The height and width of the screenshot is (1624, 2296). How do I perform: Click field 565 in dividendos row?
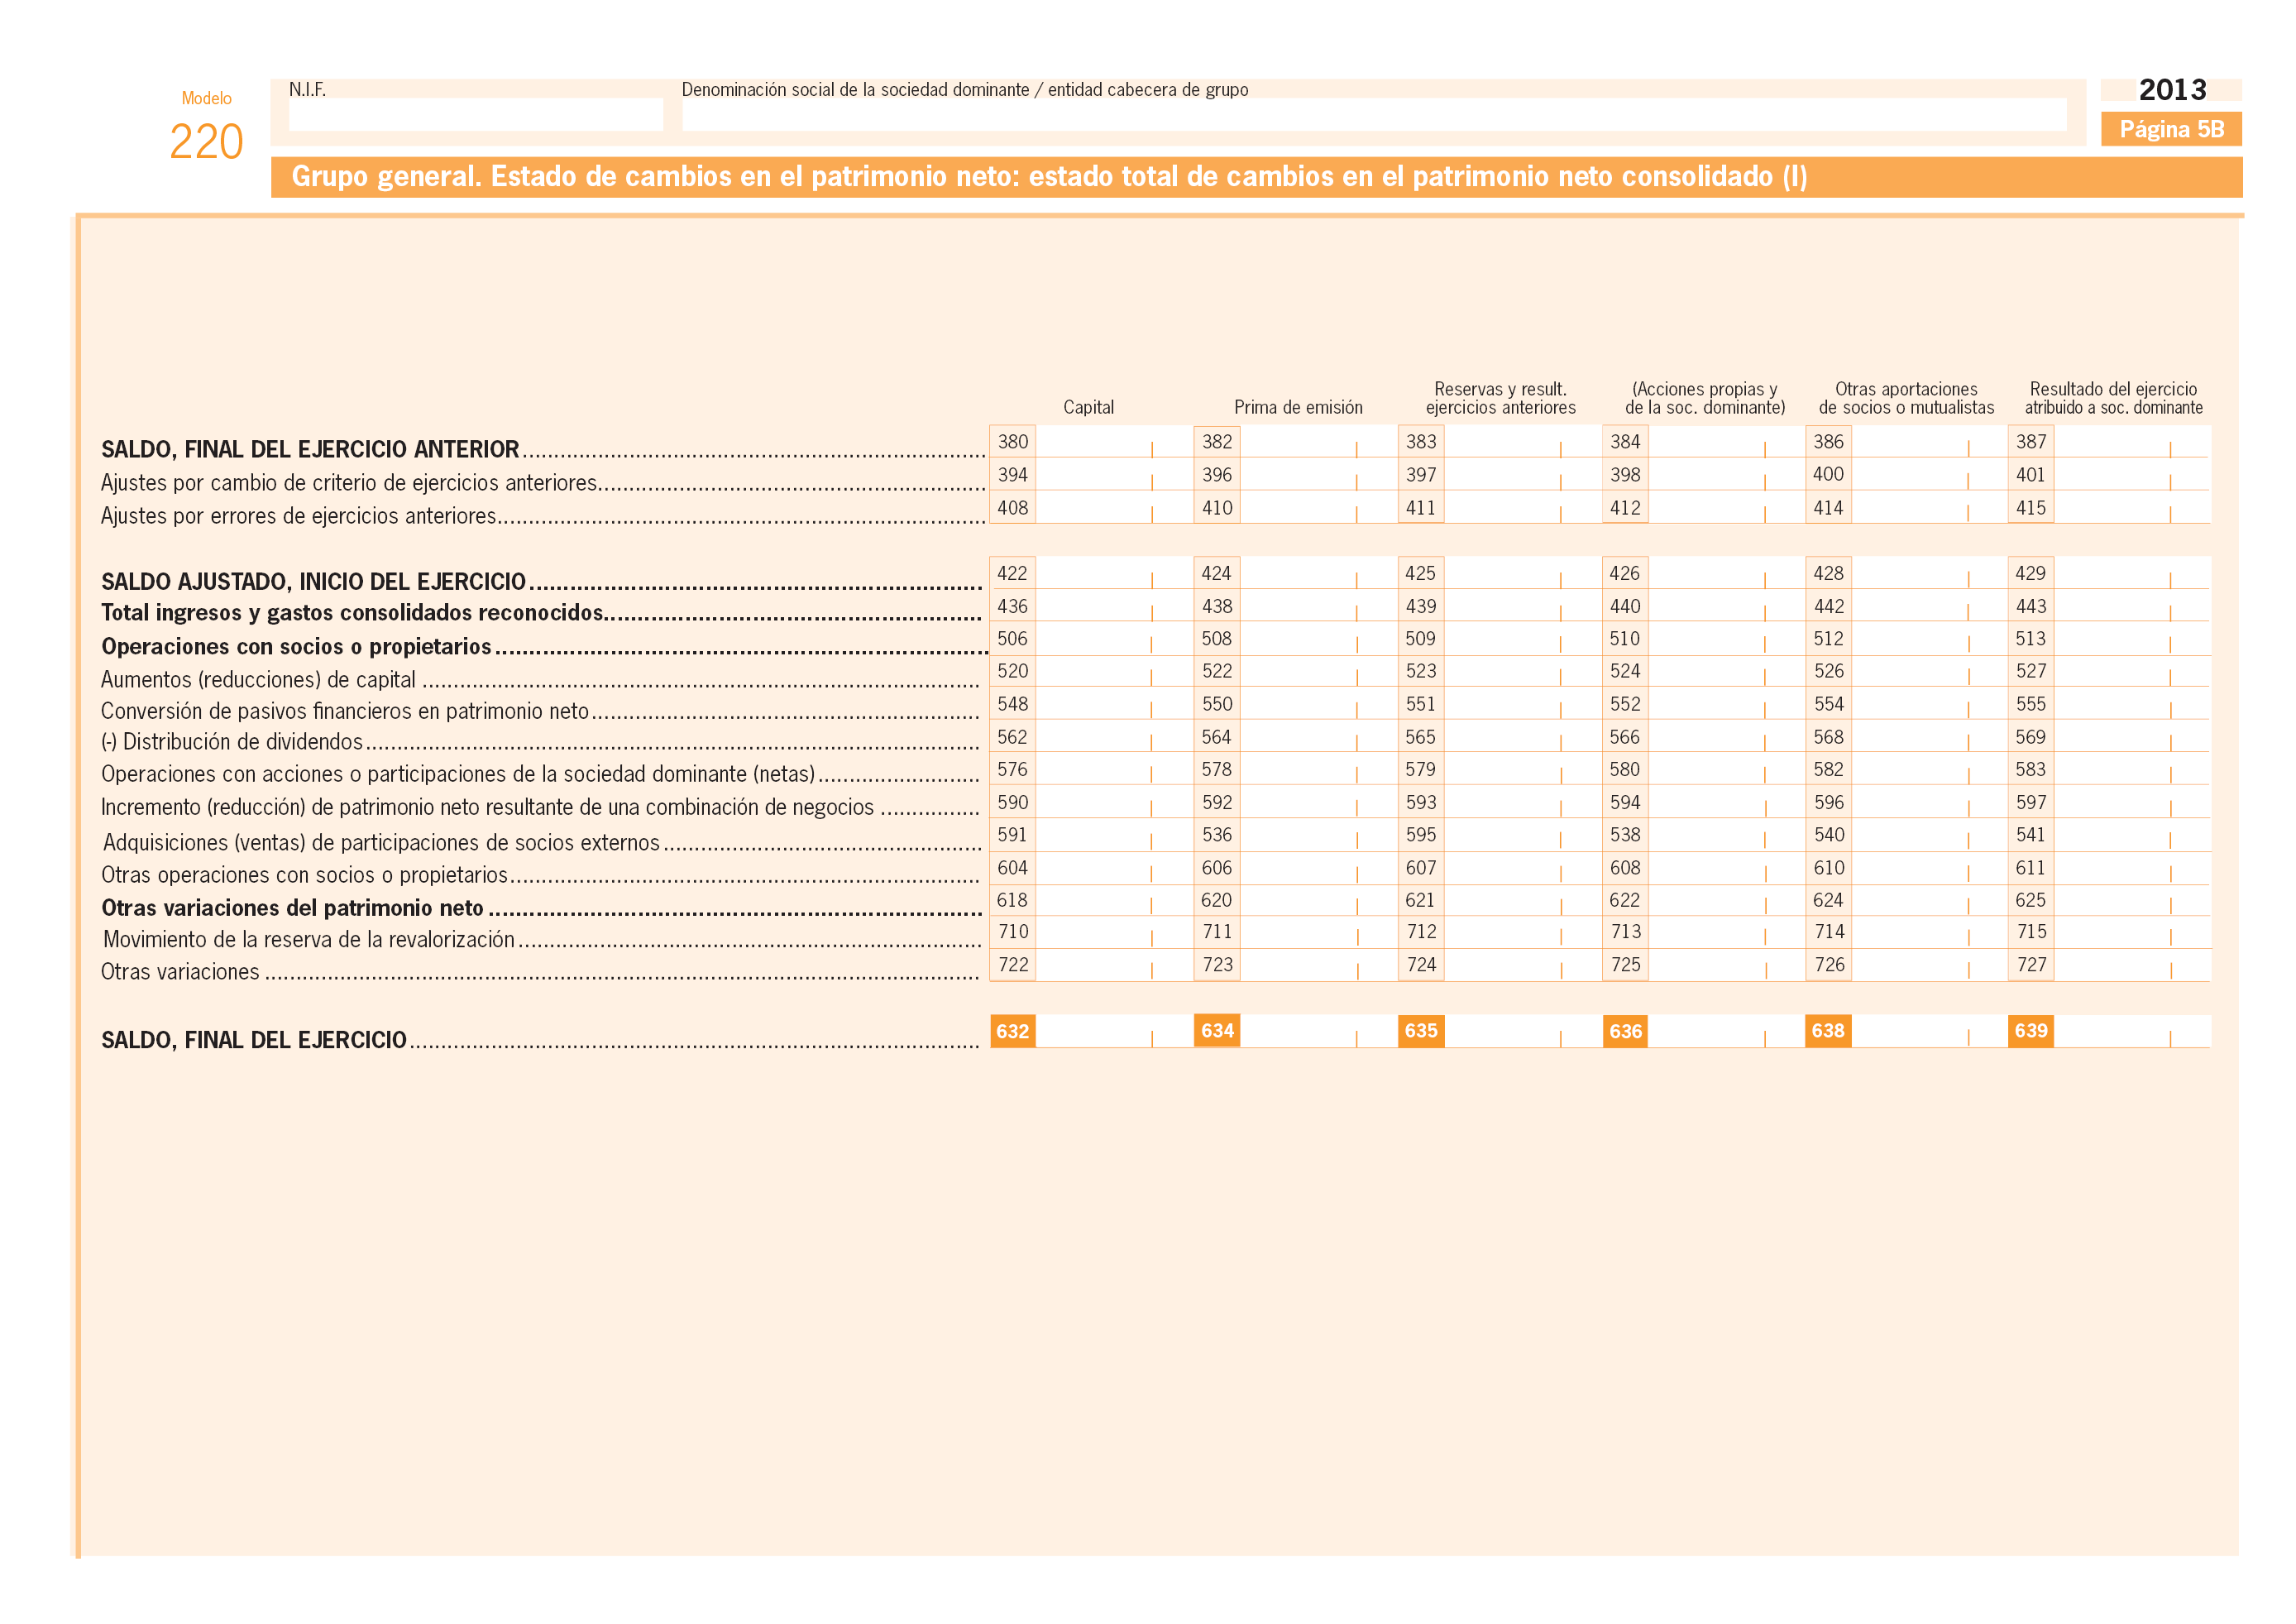tap(1521, 736)
